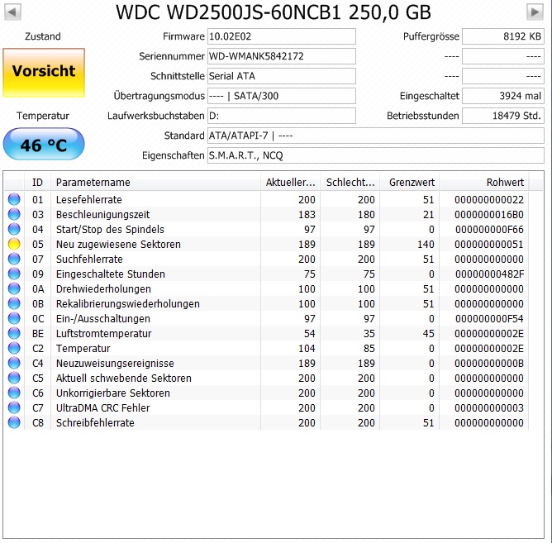
Task: Select the Neuzuweisungsereignisse parameter name
Action: tap(115, 363)
